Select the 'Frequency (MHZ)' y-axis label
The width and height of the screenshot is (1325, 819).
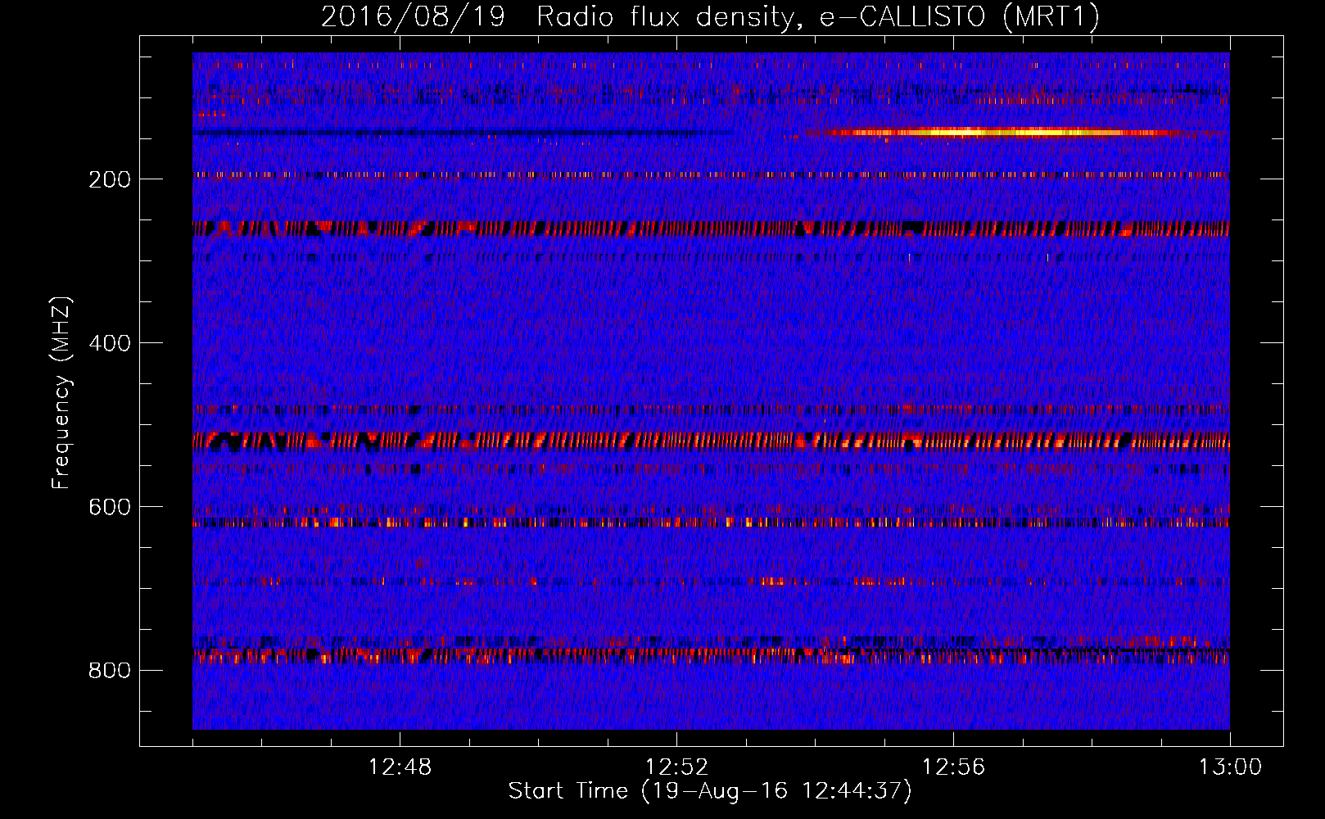61,393
